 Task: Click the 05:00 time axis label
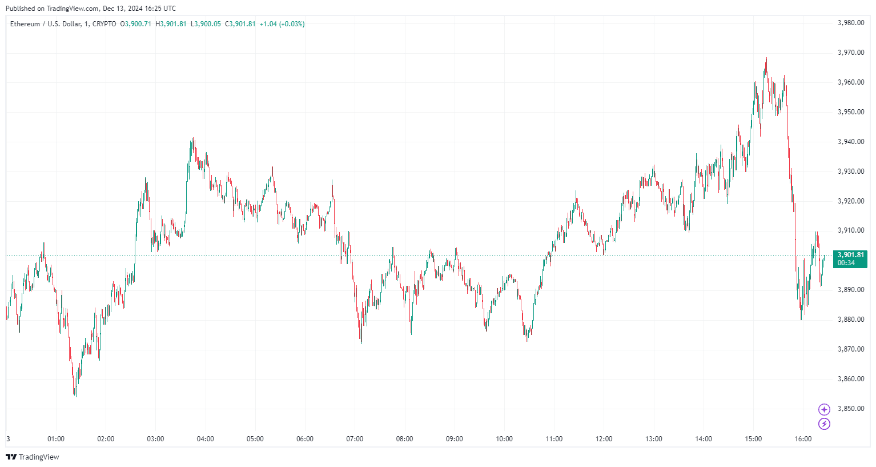[255, 439]
